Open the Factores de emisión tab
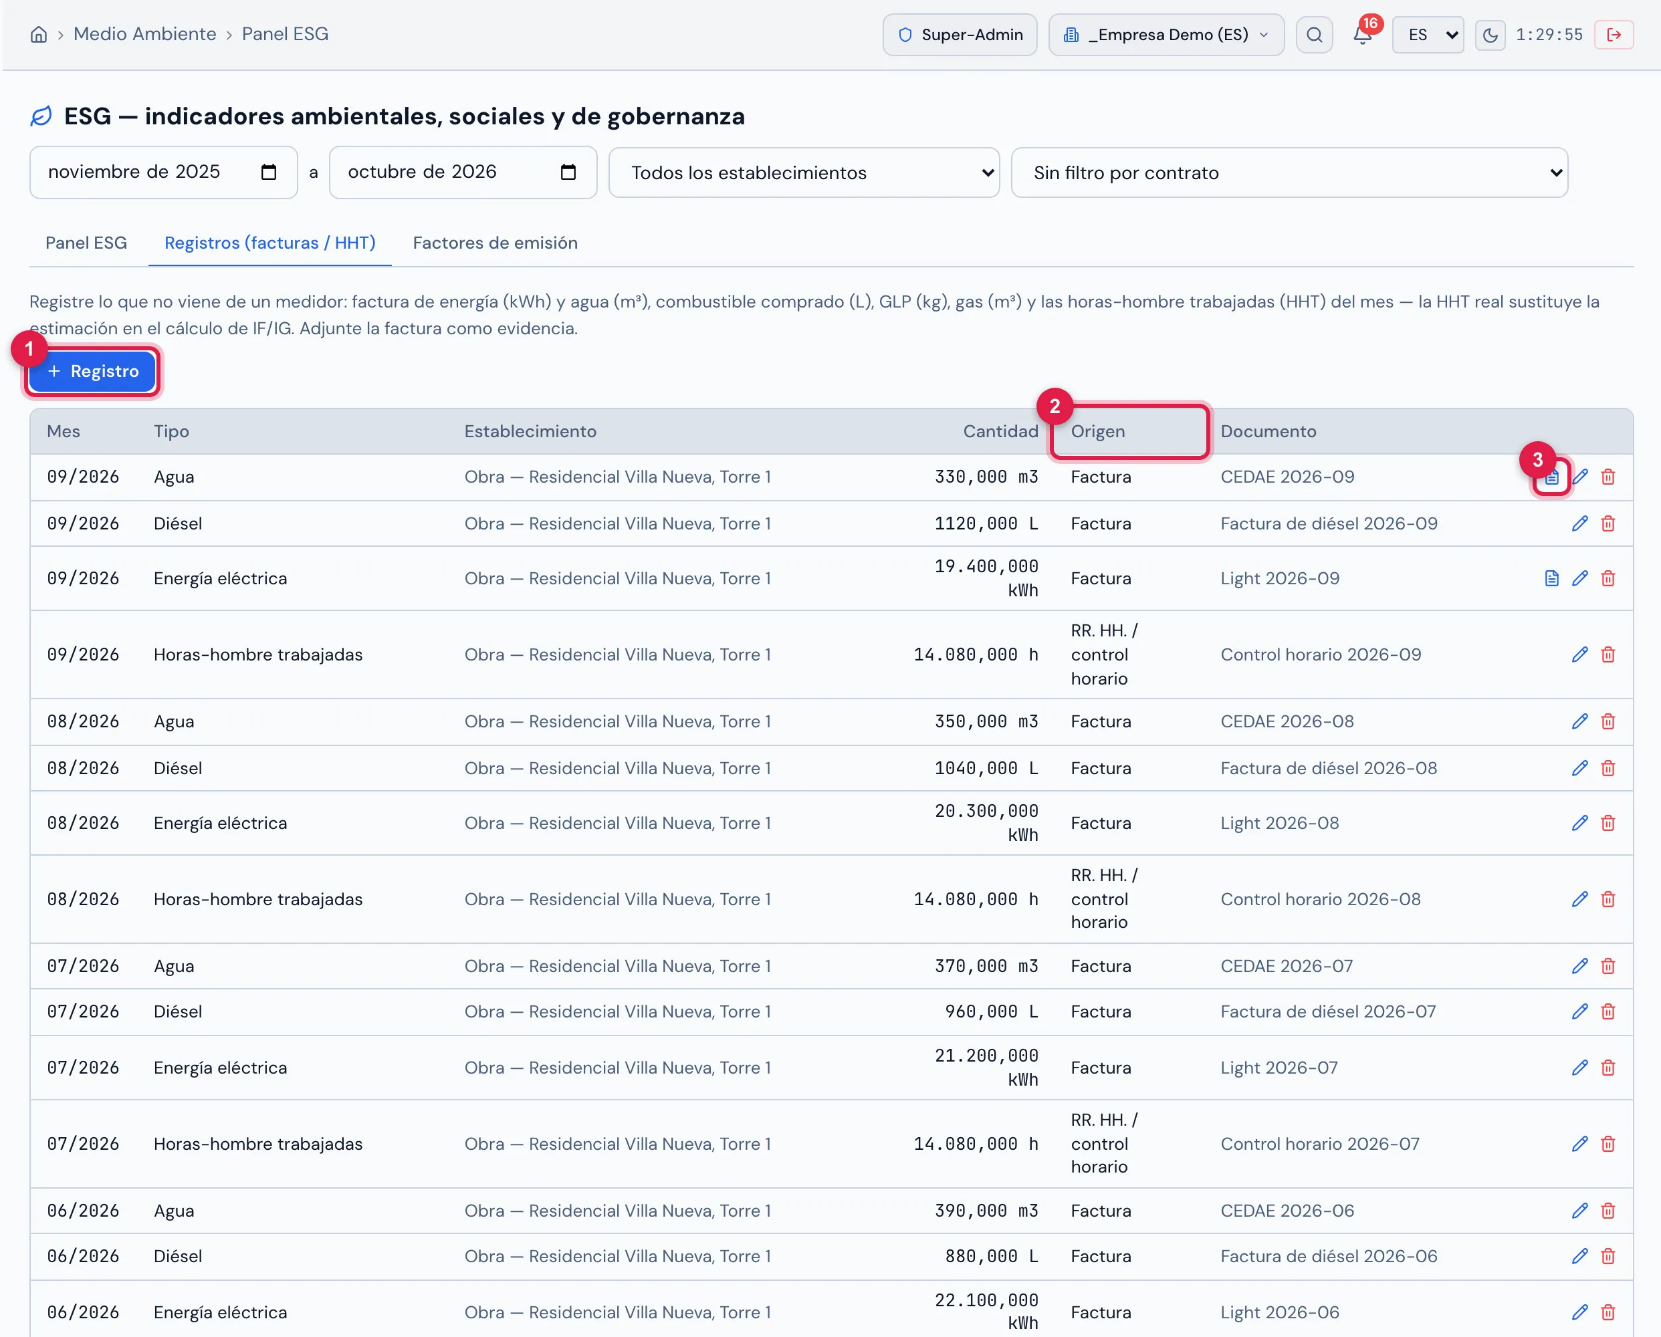The height and width of the screenshot is (1337, 1661). coord(495,243)
